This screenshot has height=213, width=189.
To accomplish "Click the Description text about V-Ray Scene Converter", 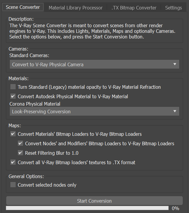I will 92,31.
